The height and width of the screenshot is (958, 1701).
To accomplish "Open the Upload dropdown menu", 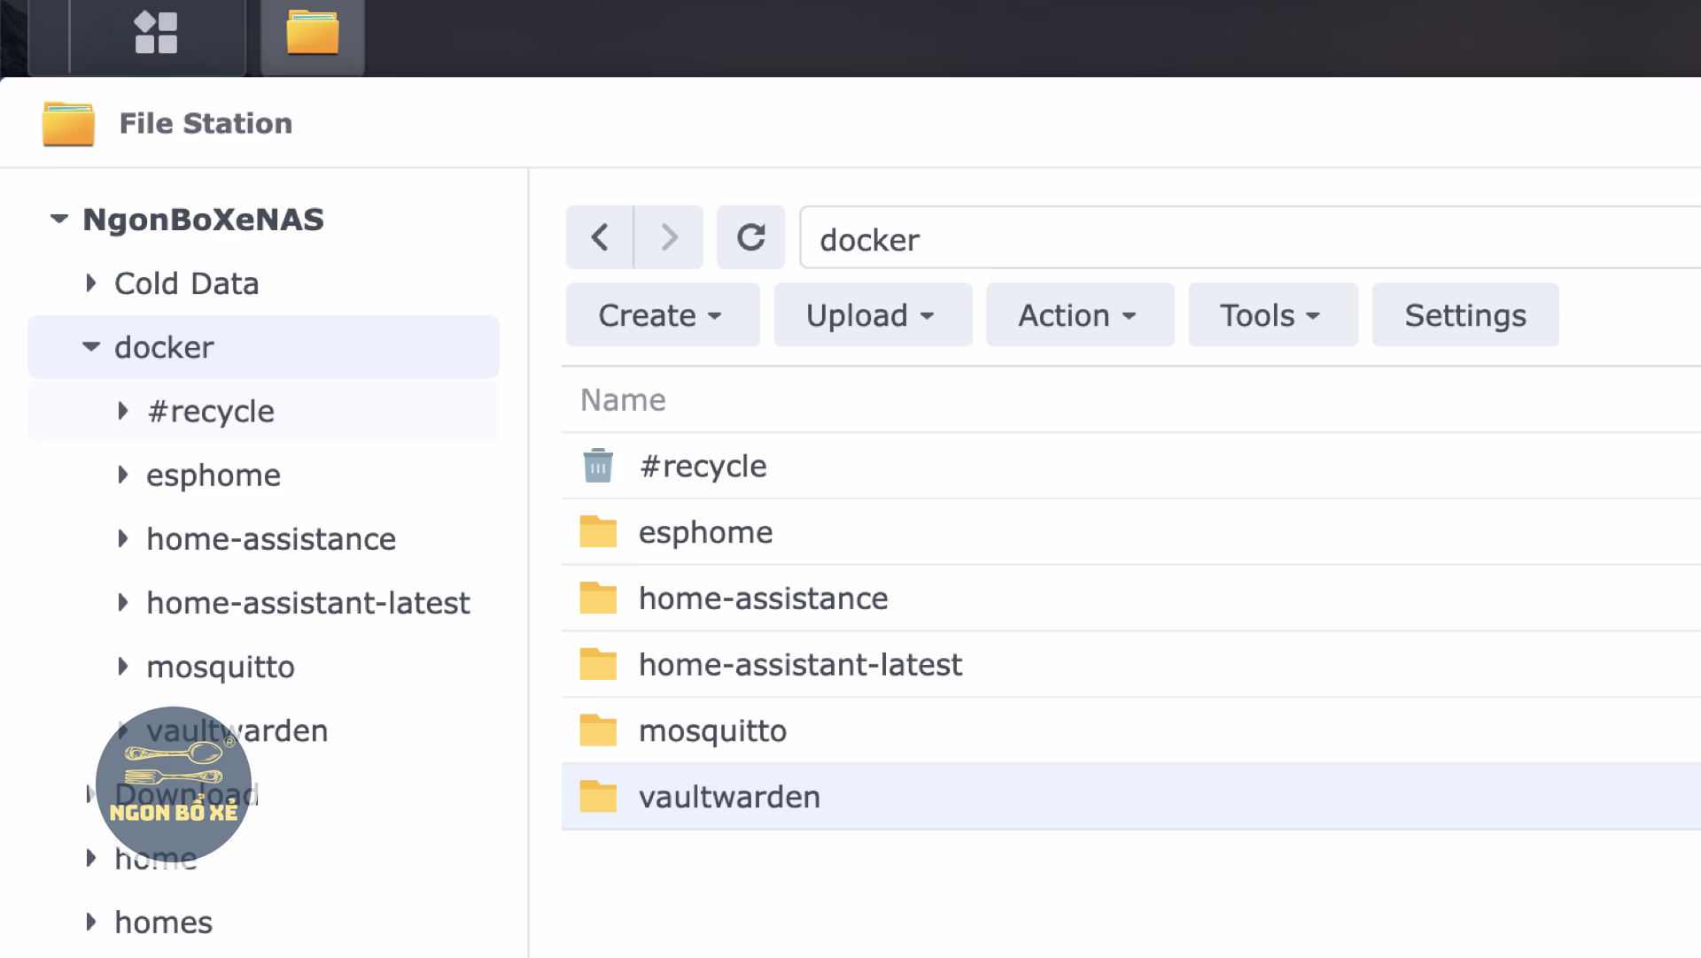I will pos(873,315).
